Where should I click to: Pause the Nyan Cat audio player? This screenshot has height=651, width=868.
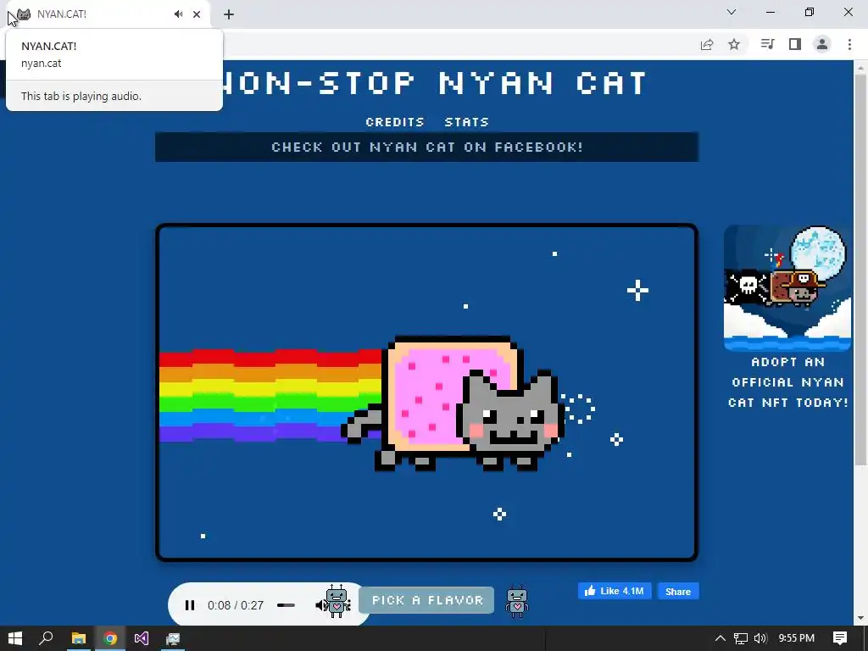tap(189, 605)
